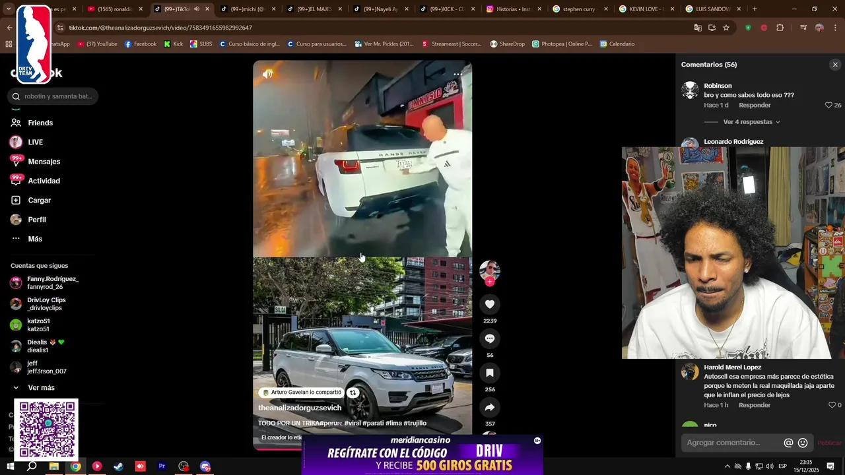Open Windows Start menu

tap(10, 466)
